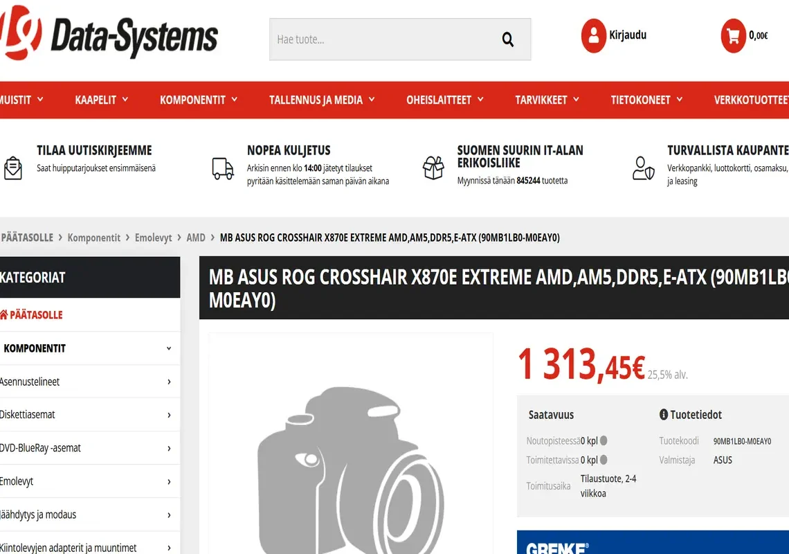Open the Verkkotuotteet menu
Viewport: 789px width, 554px height.
pos(751,100)
